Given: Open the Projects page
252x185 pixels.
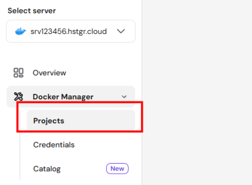Looking at the screenshot, I should coord(49,121).
